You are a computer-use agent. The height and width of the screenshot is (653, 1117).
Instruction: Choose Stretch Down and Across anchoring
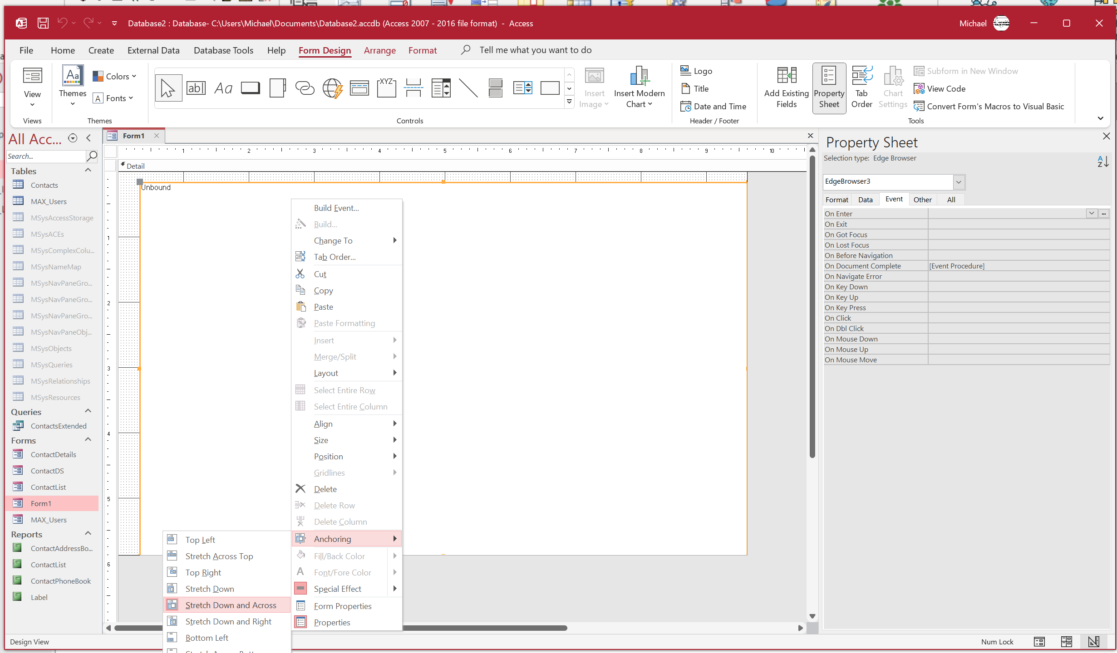[231, 605]
